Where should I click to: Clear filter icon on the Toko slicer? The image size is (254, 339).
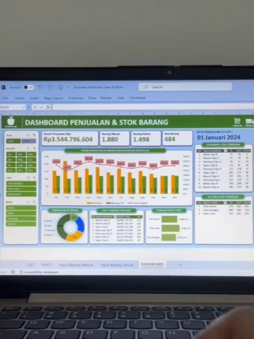click(34, 178)
